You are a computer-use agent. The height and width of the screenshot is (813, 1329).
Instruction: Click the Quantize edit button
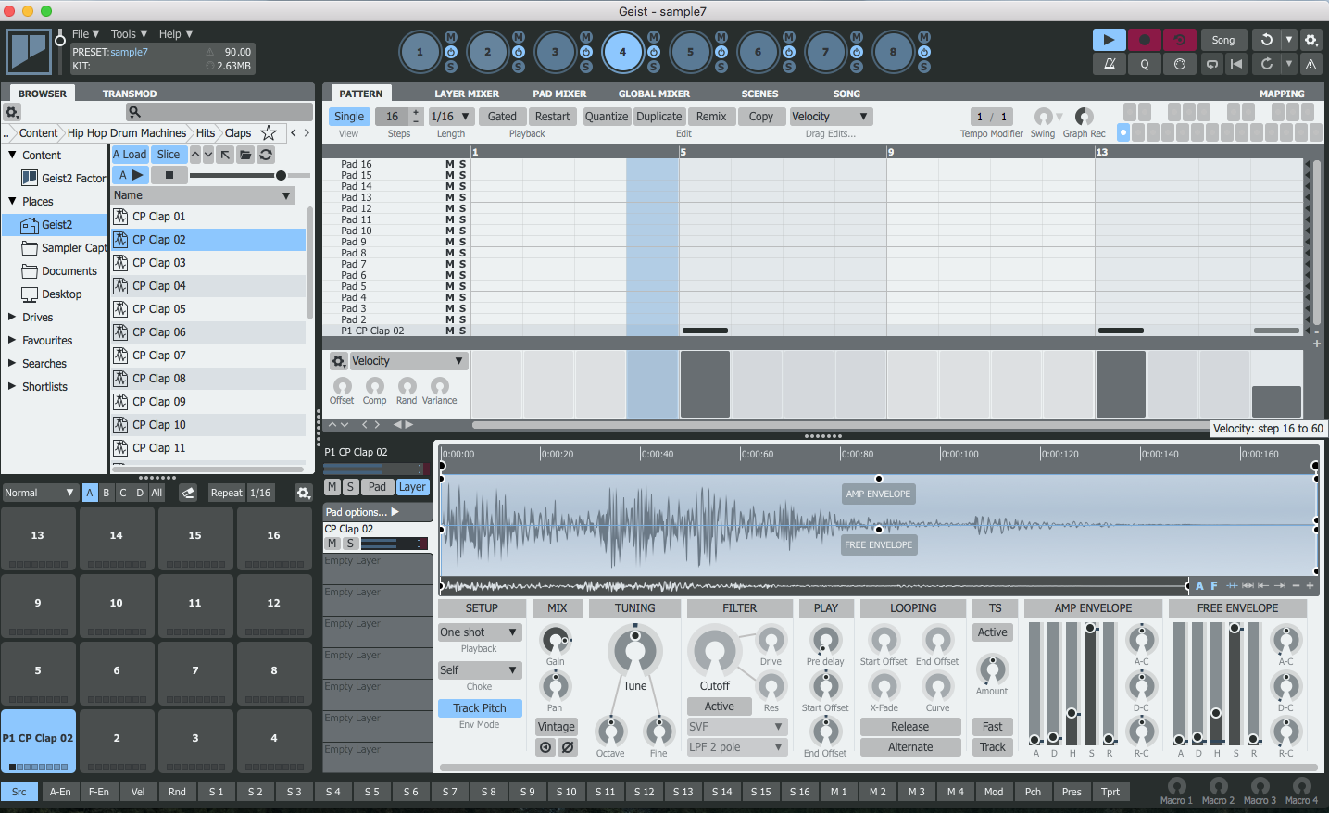pyautogui.click(x=607, y=117)
